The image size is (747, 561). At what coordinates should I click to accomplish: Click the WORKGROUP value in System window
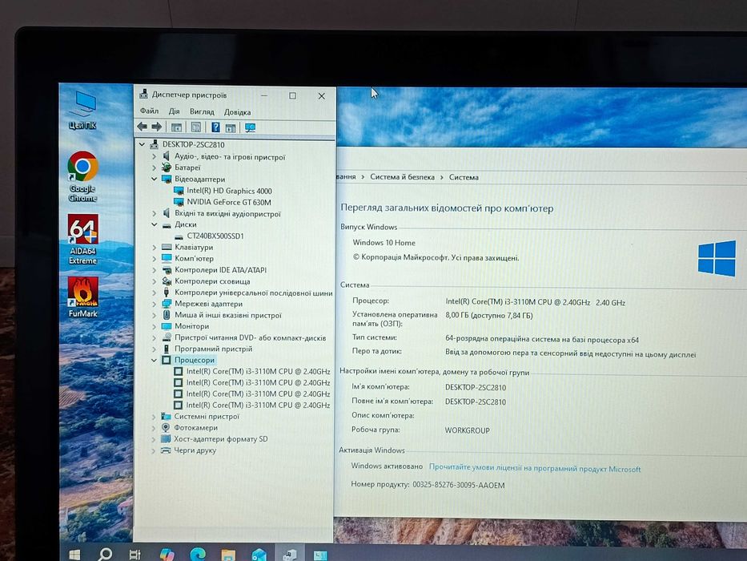pos(467,430)
